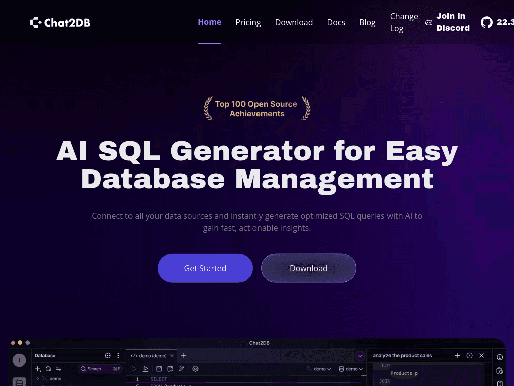Click the underlined run icon in the toolbar
The width and height of the screenshot is (514, 386).
click(145, 369)
